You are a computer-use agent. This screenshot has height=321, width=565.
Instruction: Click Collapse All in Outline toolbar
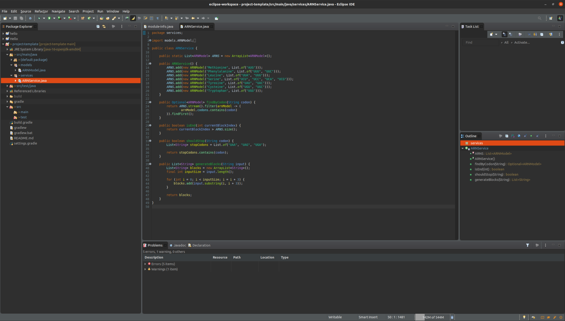pyautogui.click(x=507, y=136)
